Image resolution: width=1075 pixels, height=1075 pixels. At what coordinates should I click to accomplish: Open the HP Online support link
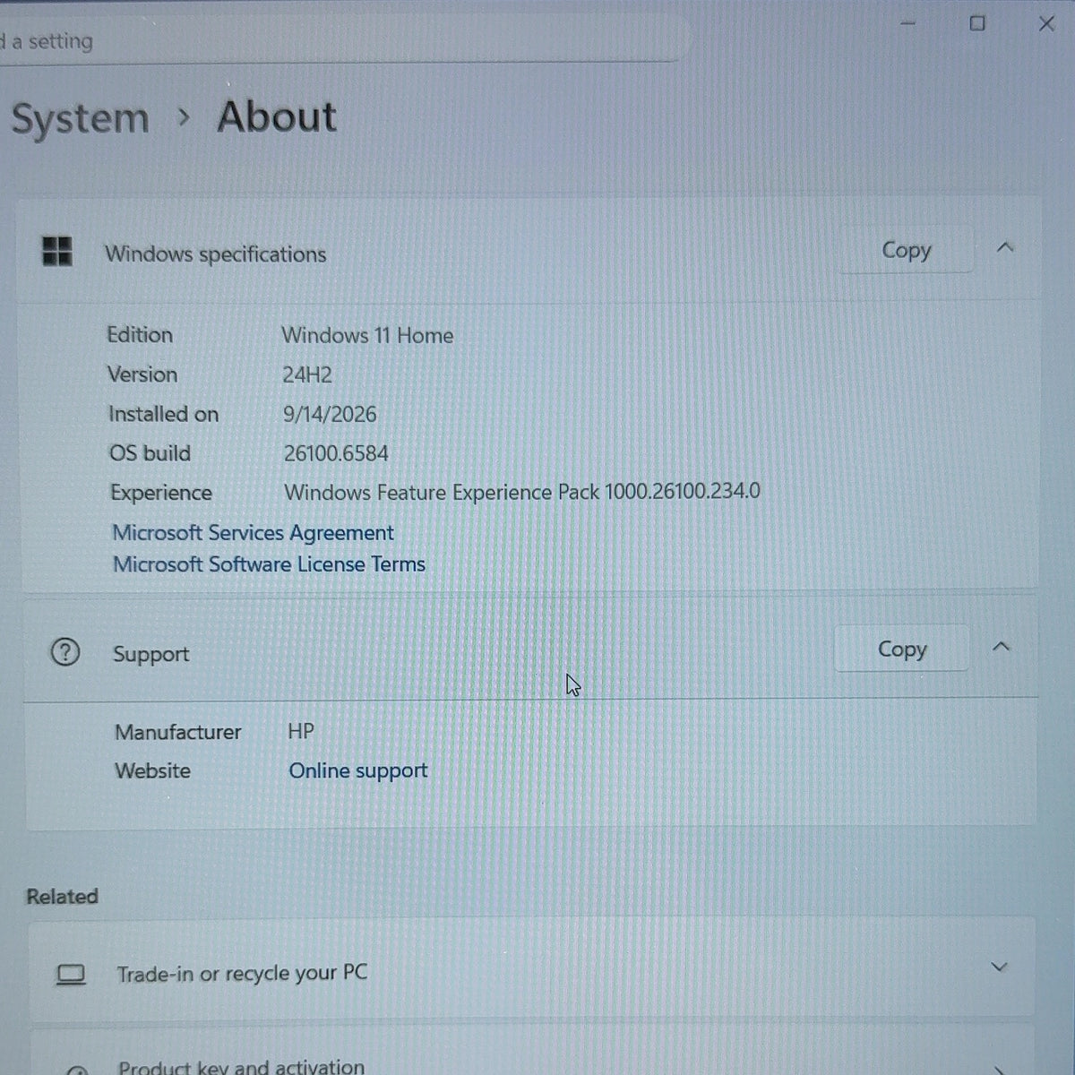357,770
